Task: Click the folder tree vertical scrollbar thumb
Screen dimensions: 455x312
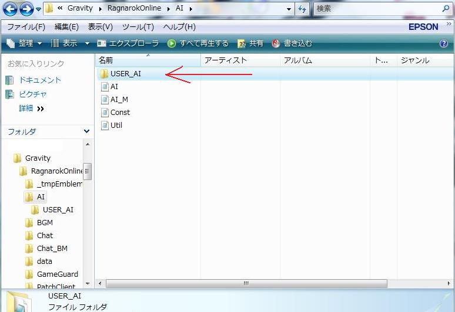Action: (x=88, y=171)
